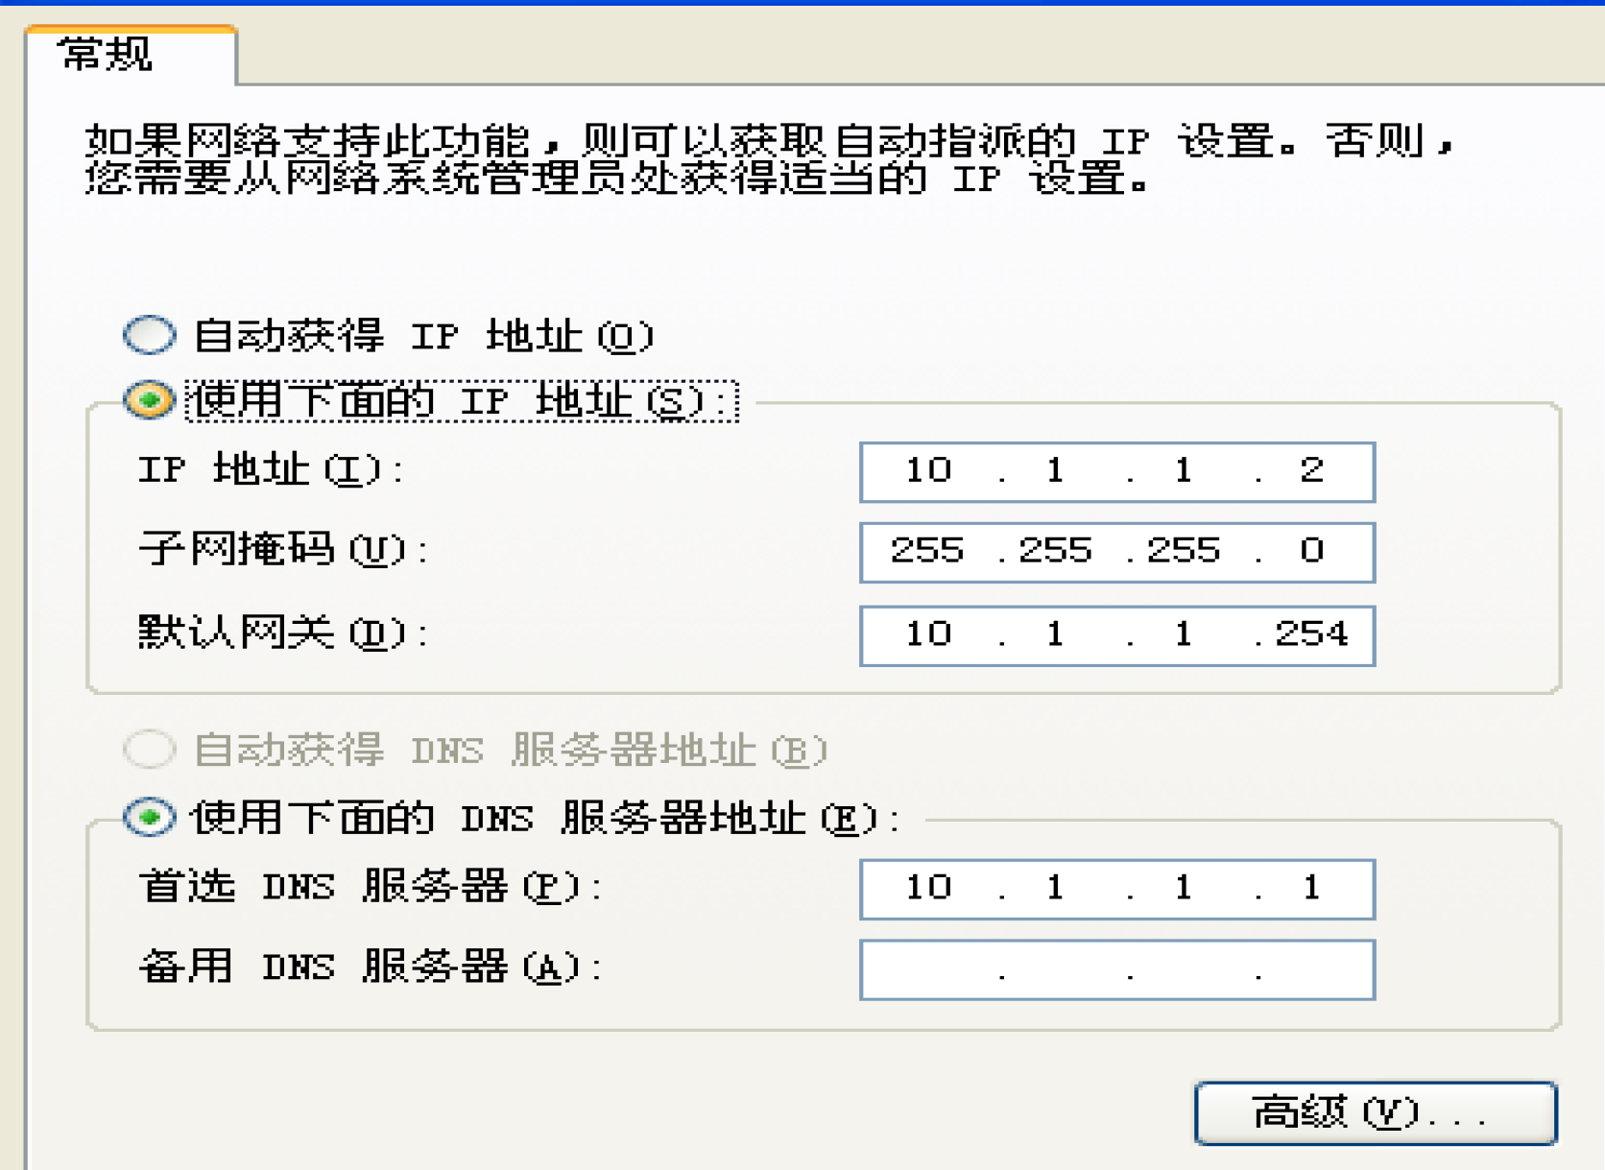Viewport: 1605px width, 1170px height.
Task: Select 使用下面的 DNS 服务器地址 radio button
Action: (x=150, y=818)
